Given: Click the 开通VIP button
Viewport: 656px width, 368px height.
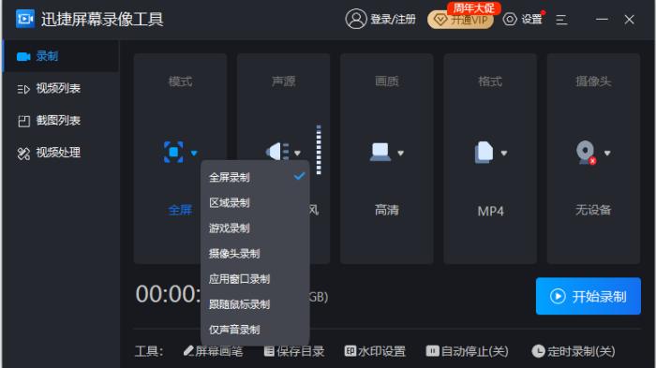Looking at the screenshot, I should (460, 20).
